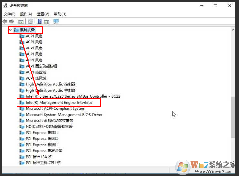239x176 pixels.
Task: Open the Help toolbar icon
Action: (x=40, y=21)
